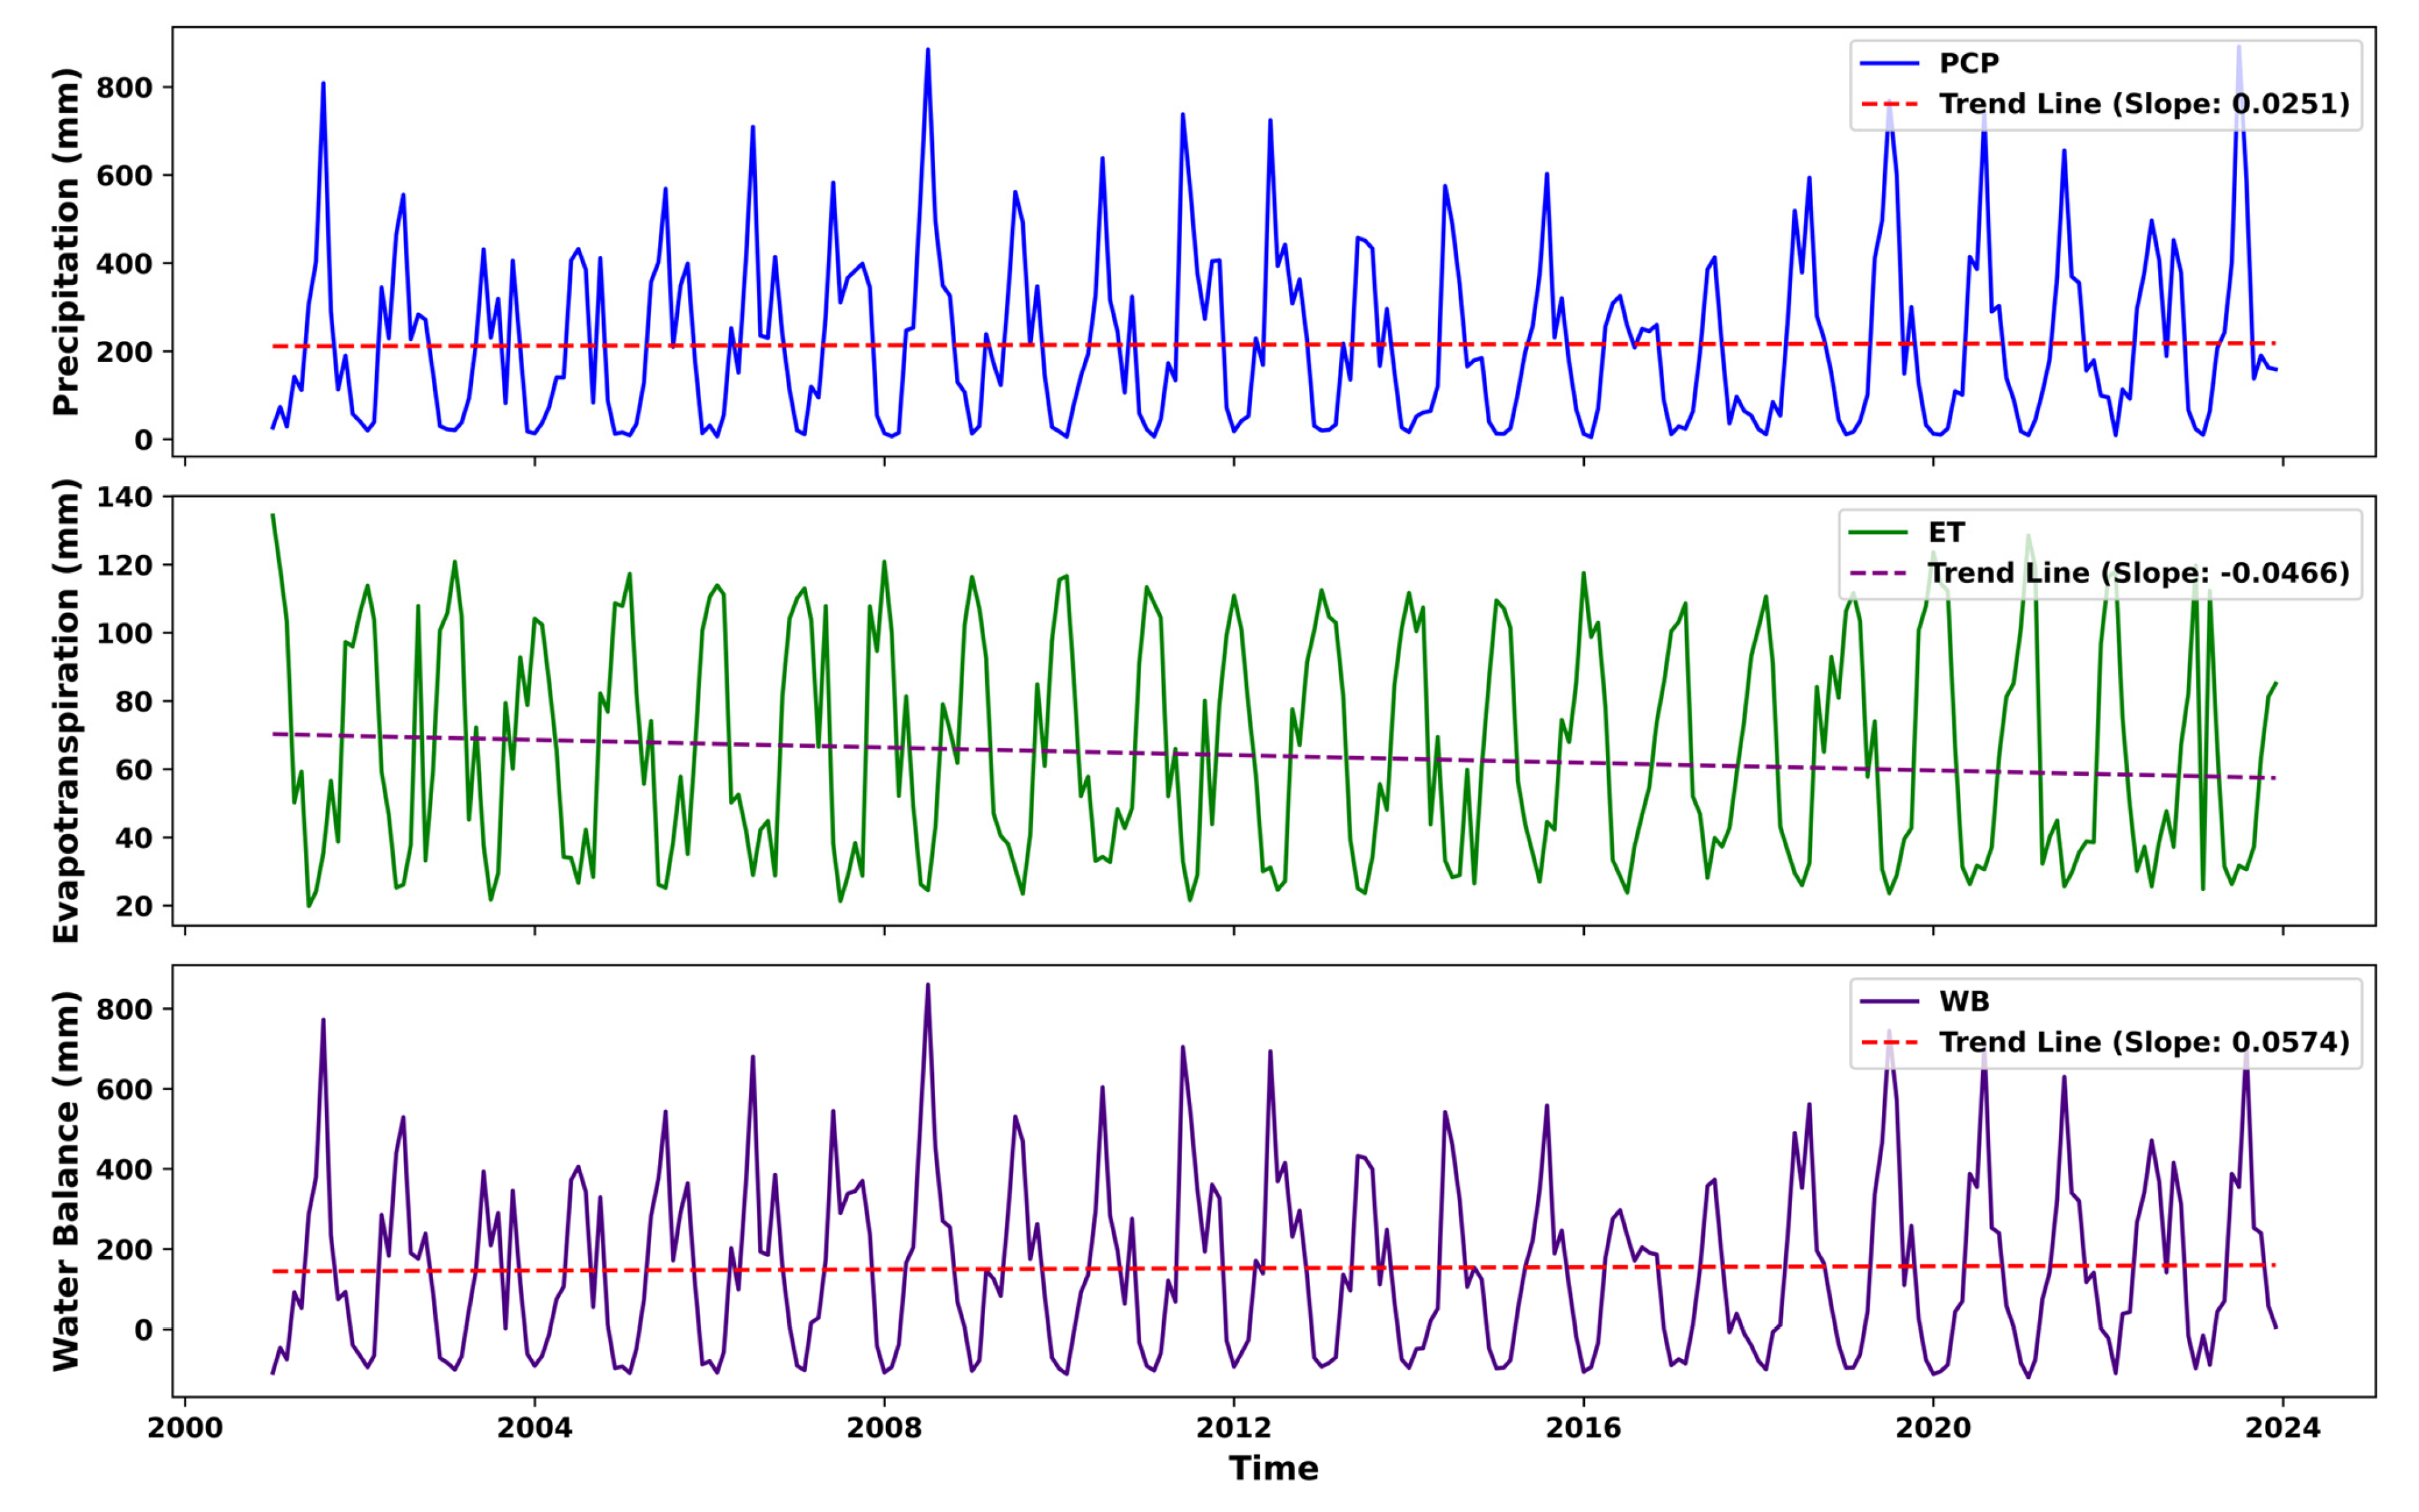
Task: Click the Time x-axis title
Action: [1273, 1468]
